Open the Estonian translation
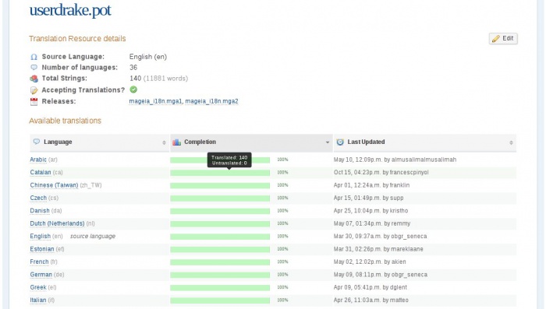Image resolution: width=546 pixels, height=309 pixels. (x=42, y=249)
